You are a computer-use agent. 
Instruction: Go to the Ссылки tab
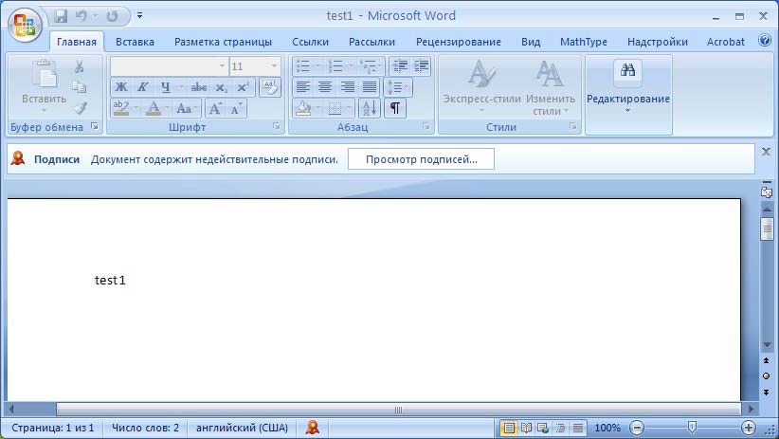[x=310, y=42]
